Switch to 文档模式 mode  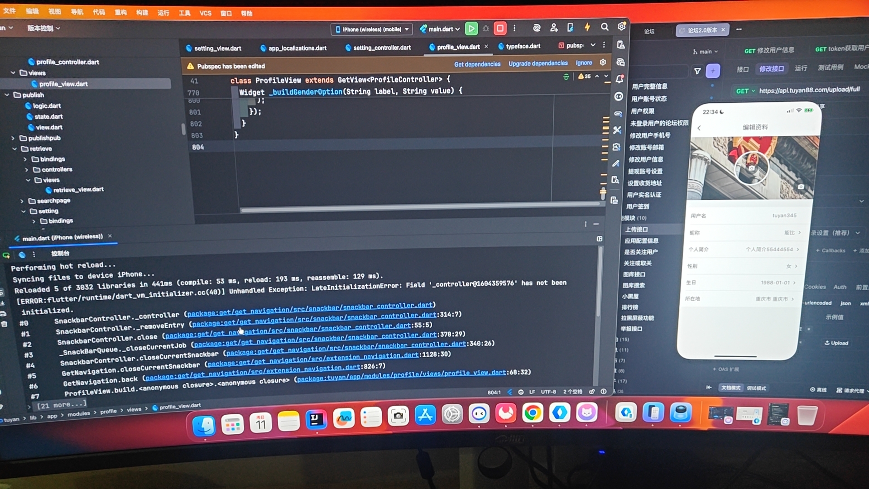731,388
